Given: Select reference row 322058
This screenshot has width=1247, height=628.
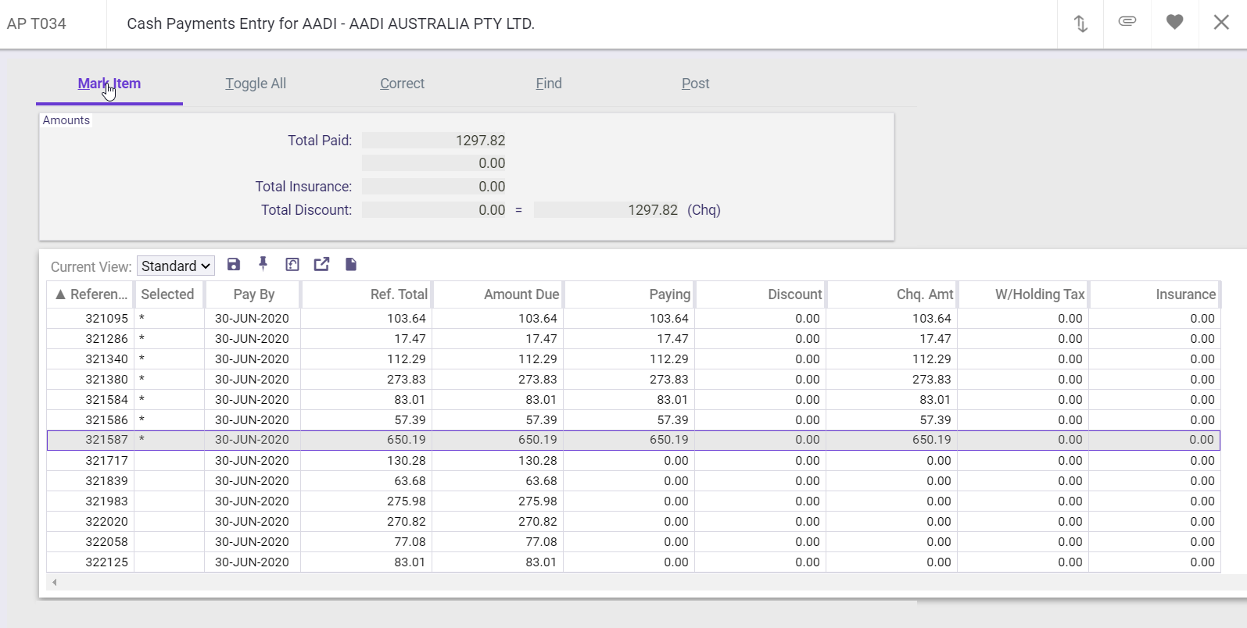Looking at the screenshot, I should pos(633,542).
